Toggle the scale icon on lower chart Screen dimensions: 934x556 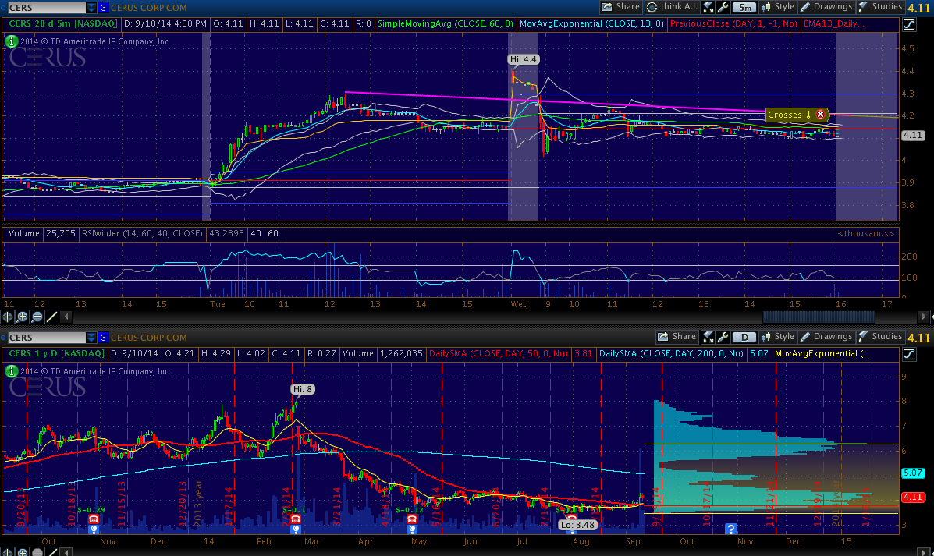click(909, 354)
